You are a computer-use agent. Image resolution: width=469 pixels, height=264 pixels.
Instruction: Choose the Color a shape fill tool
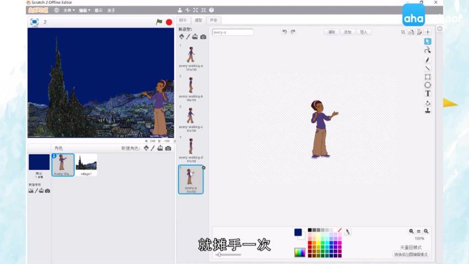(428, 103)
